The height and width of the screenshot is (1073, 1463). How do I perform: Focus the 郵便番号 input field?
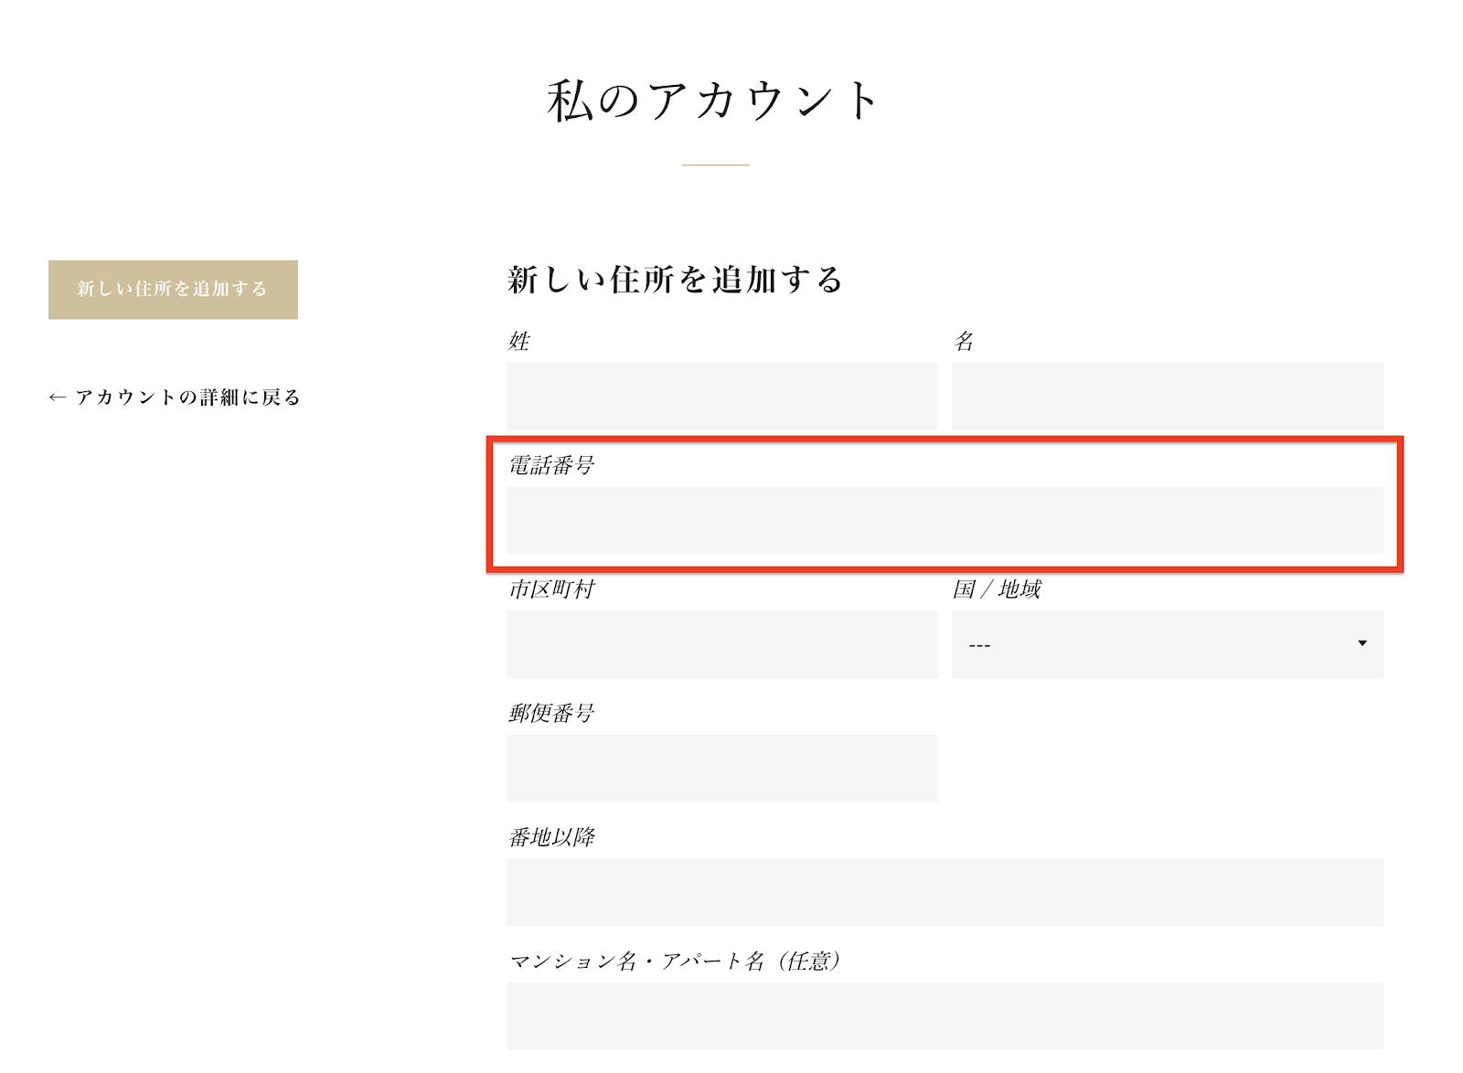721,769
